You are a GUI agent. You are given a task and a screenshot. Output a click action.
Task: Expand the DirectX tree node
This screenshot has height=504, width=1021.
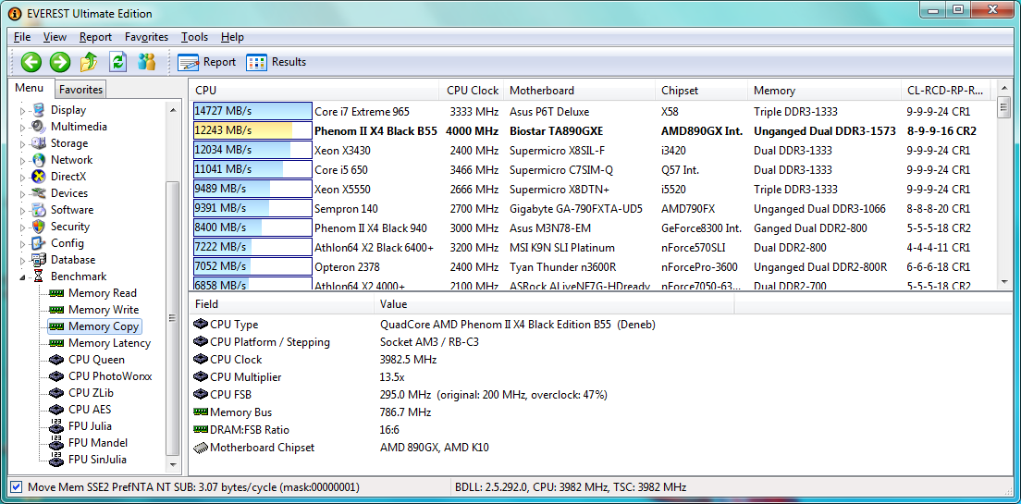click(x=22, y=178)
